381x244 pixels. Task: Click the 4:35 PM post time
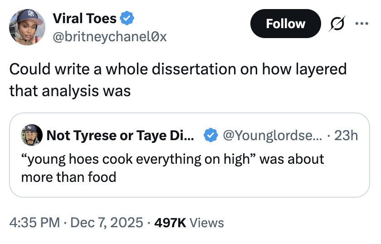(x=35, y=223)
